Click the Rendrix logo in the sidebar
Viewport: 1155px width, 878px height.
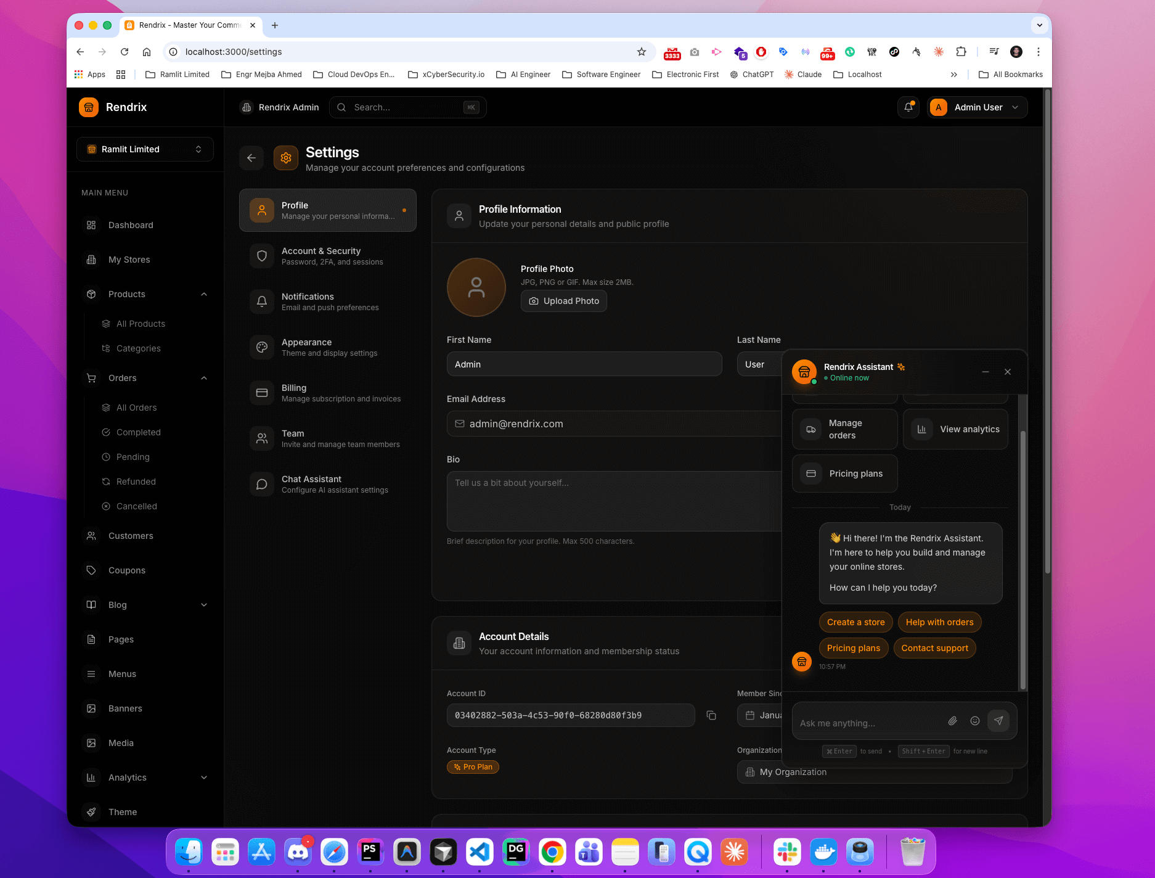(x=89, y=107)
